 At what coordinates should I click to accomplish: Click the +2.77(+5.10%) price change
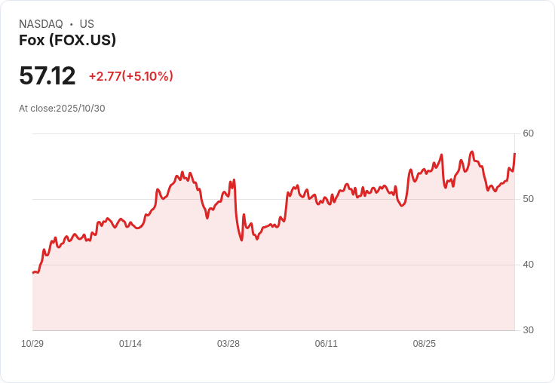131,76
